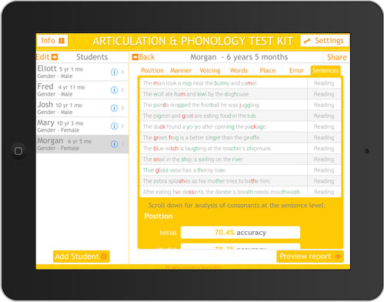Select sentence "The zebra splashes"
The width and height of the screenshot is (384, 302).
point(224,181)
